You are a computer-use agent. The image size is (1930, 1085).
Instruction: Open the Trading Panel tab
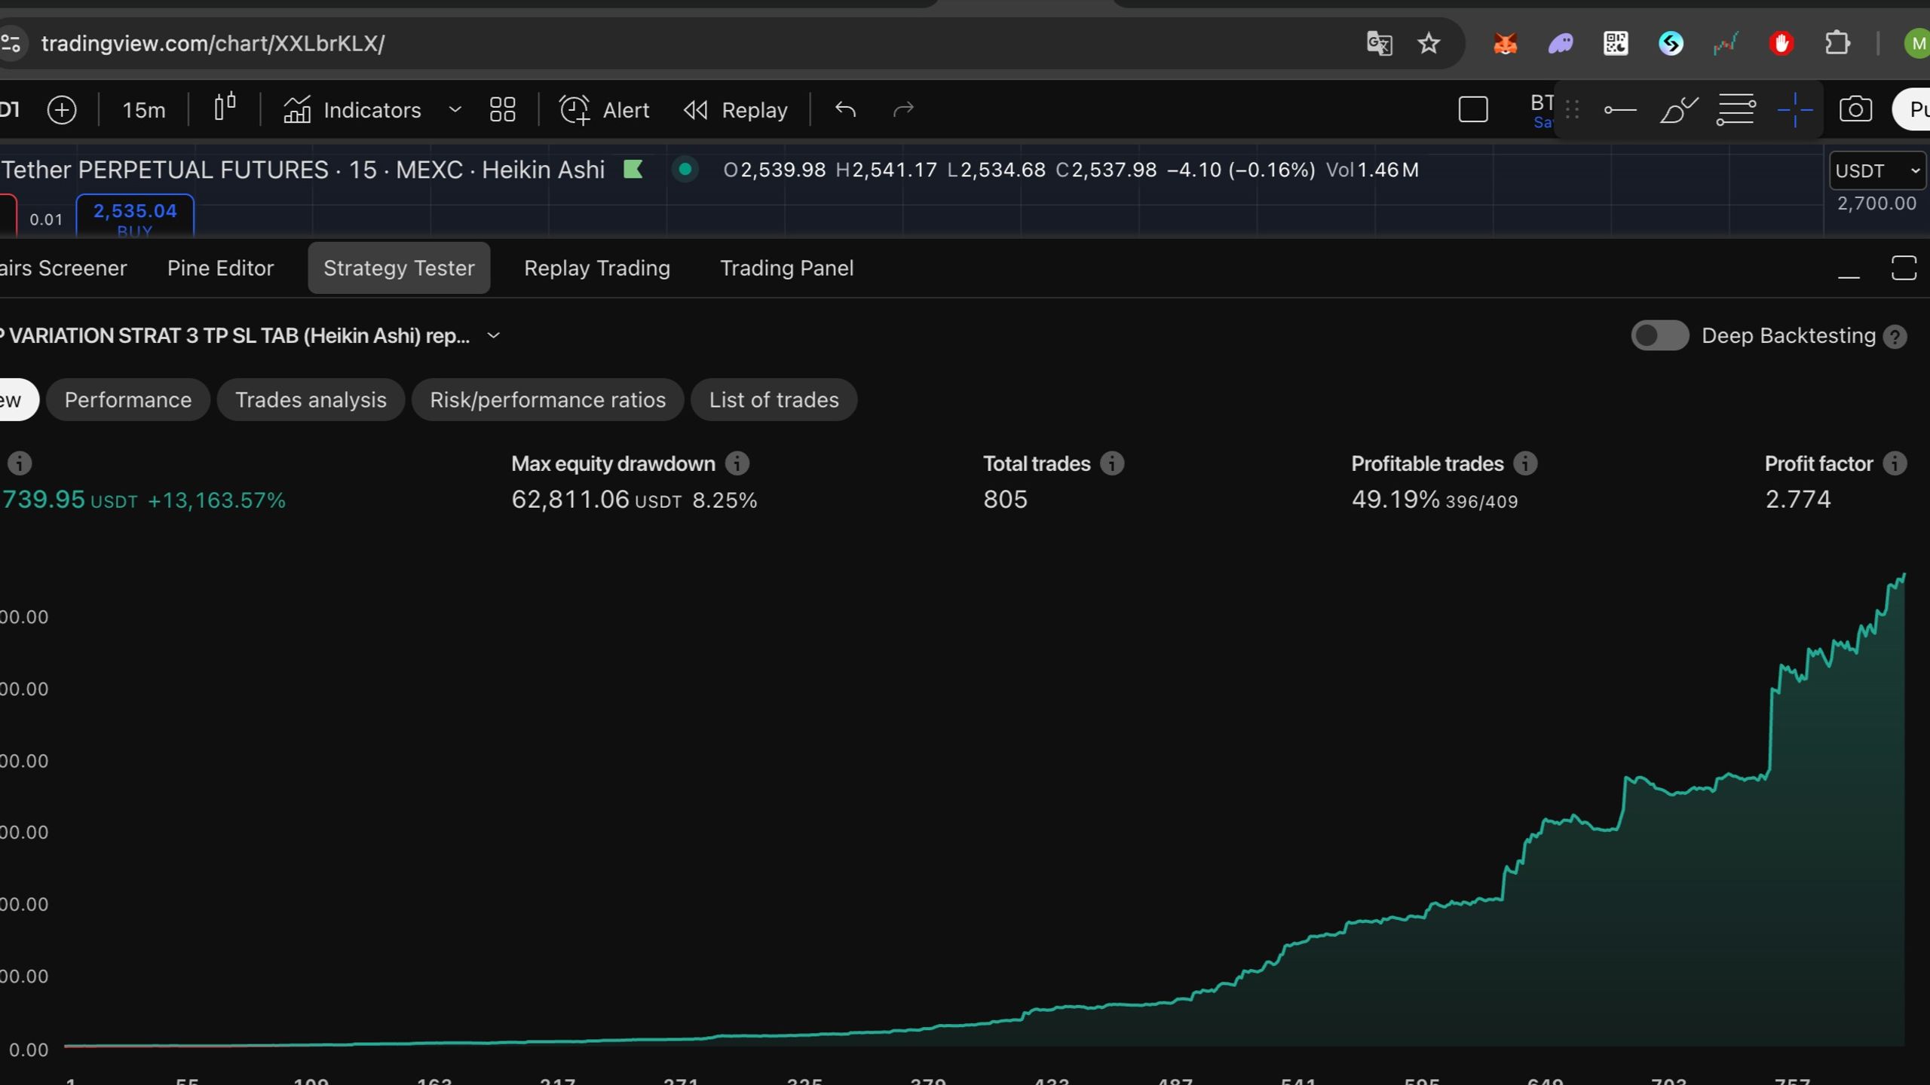[787, 268]
